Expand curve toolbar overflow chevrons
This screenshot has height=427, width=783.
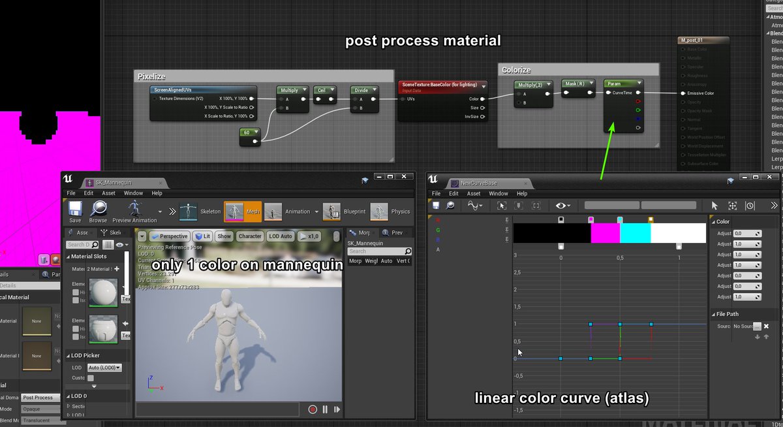click(x=775, y=206)
